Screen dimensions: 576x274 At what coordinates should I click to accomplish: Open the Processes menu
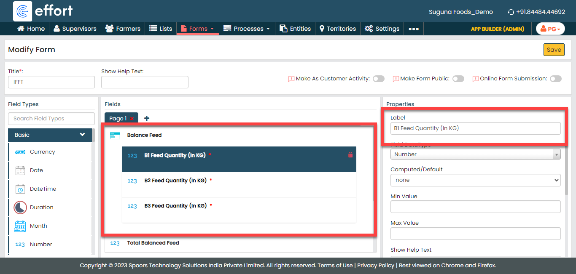(x=247, y=29)
